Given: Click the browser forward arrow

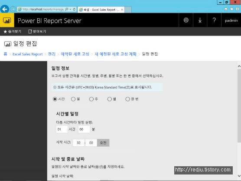Looking at the screenshot, I should pos(13,9).
